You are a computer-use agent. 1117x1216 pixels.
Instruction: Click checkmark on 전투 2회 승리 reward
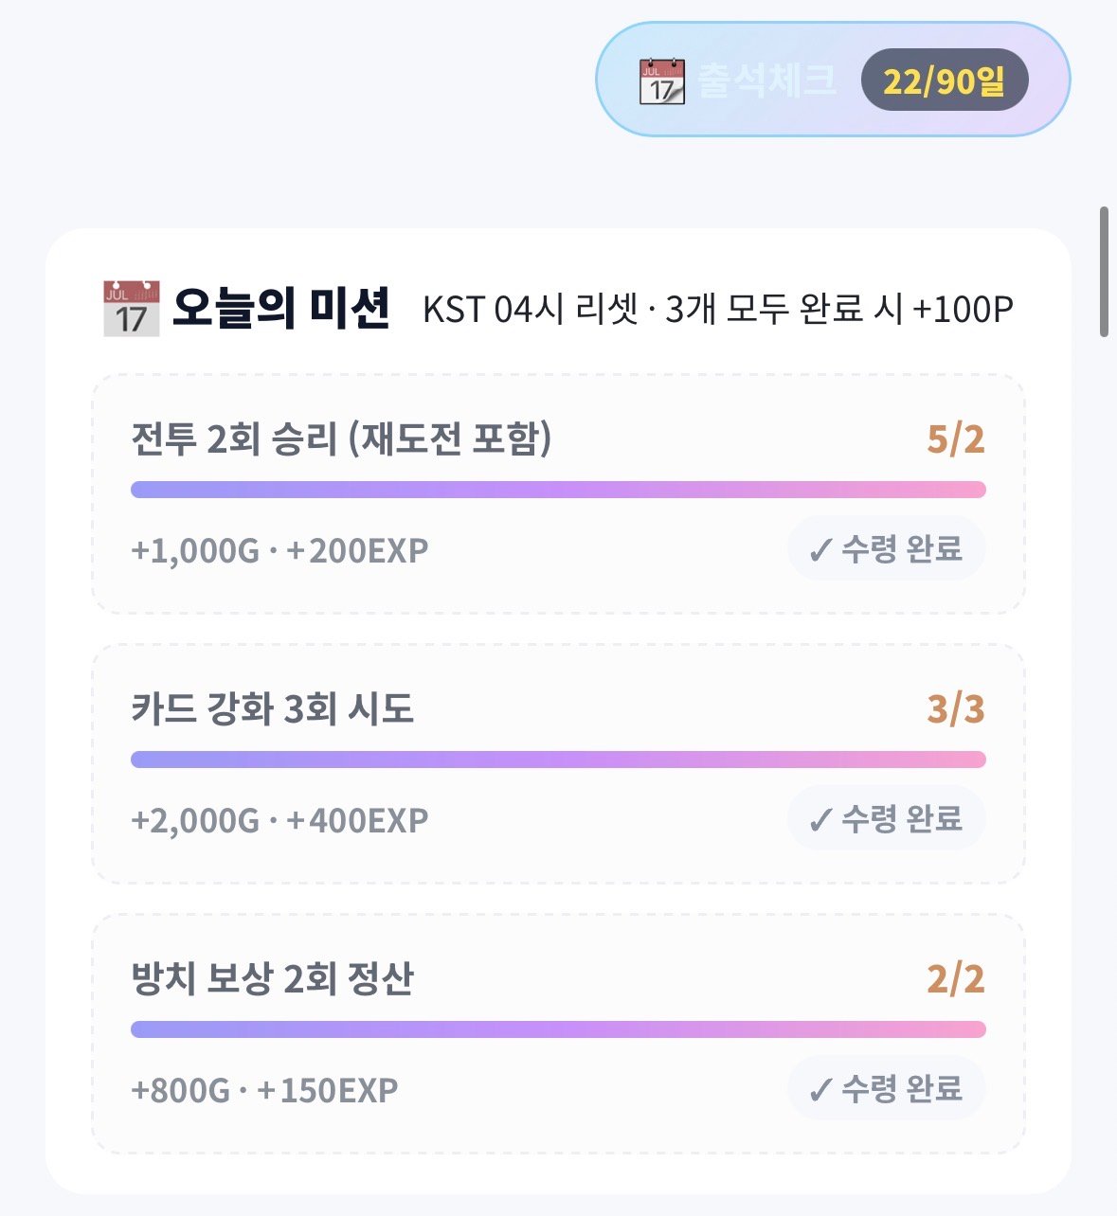tap(820, 550)
